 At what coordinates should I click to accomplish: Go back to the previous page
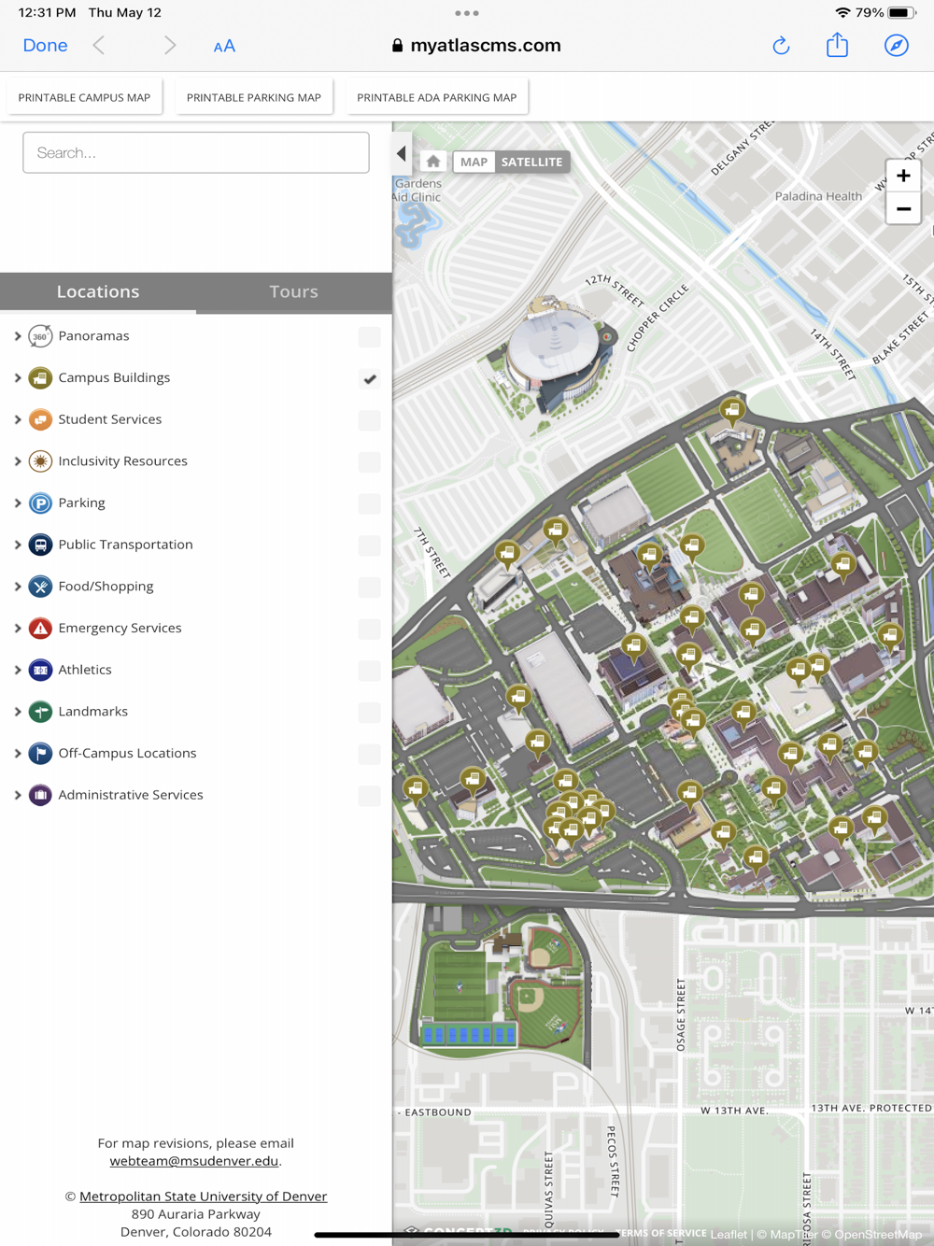(x=99, y=45)
